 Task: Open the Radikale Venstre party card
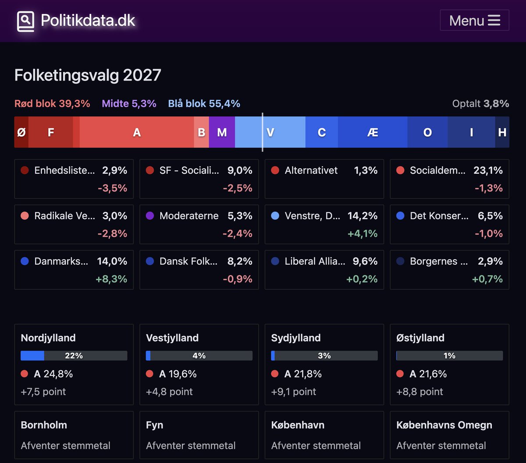coord(74,224)
